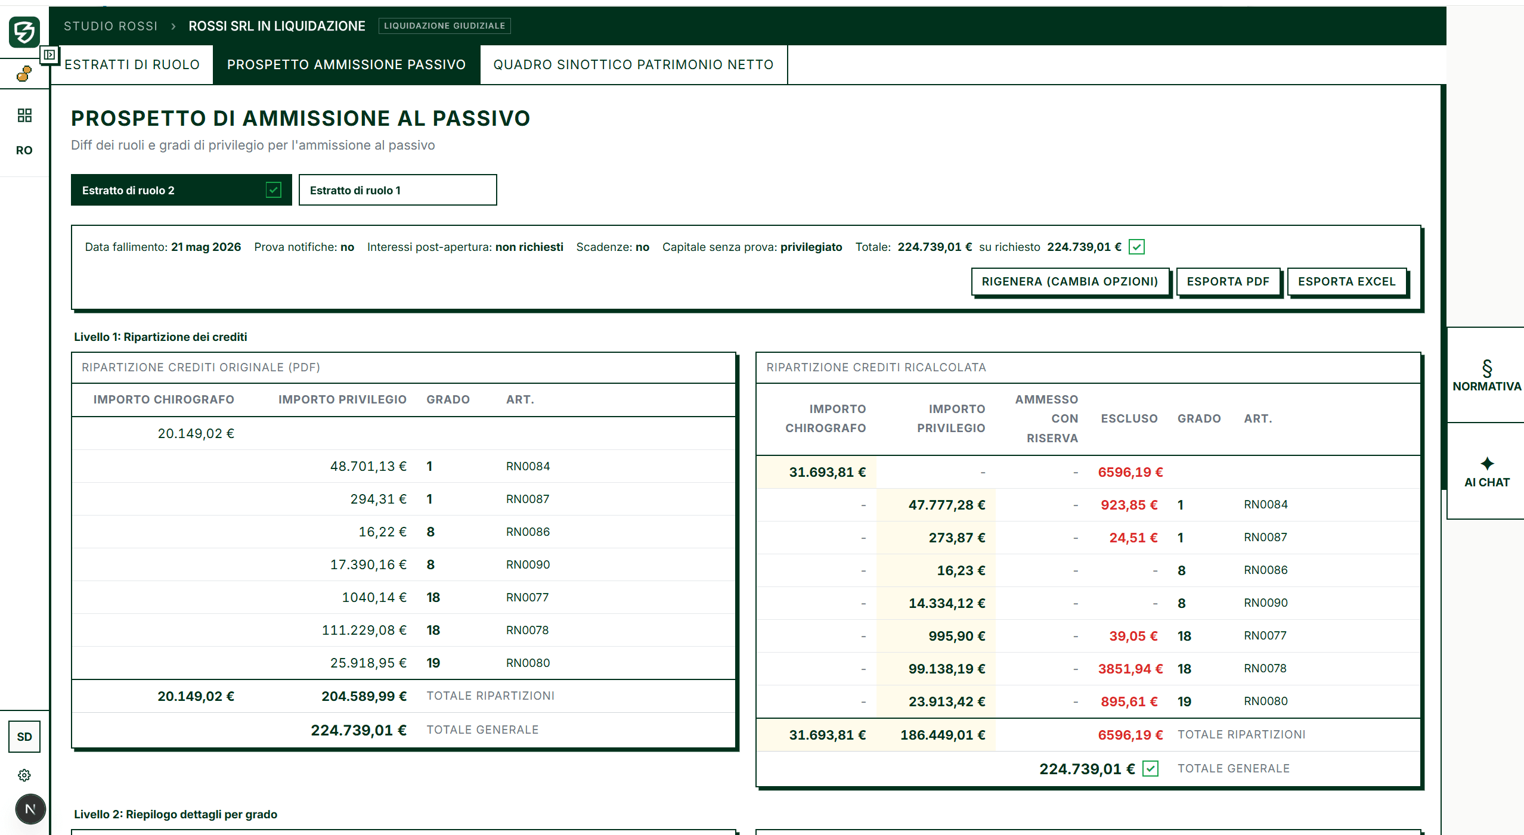Viewport: 1524px width, 835px height.
Task: Click original total 204.589,99 €
Action: pyautogui.click(x=364, y=696)
